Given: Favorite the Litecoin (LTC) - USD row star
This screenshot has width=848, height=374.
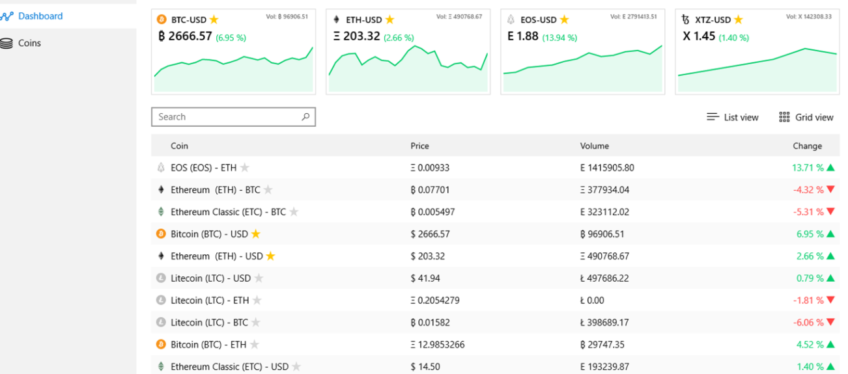Looking at the screenshot, I should pyautogui.click(x=259, y=278).
